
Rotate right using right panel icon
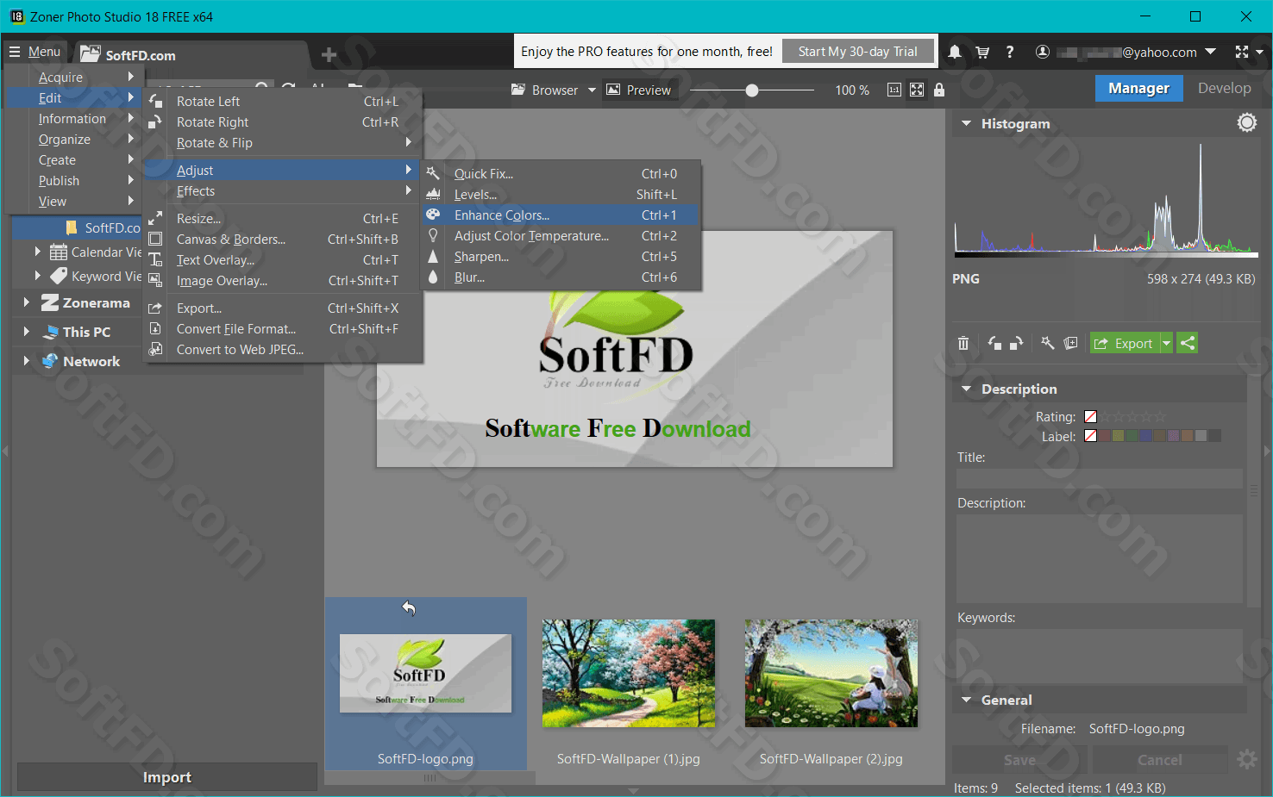pyautogui.click(x=1016, y=343)
